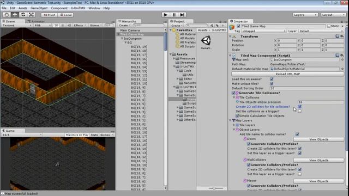349x196 pixels.
Task: Toggle Add tile name to collider name
Action: click(297, 134)
